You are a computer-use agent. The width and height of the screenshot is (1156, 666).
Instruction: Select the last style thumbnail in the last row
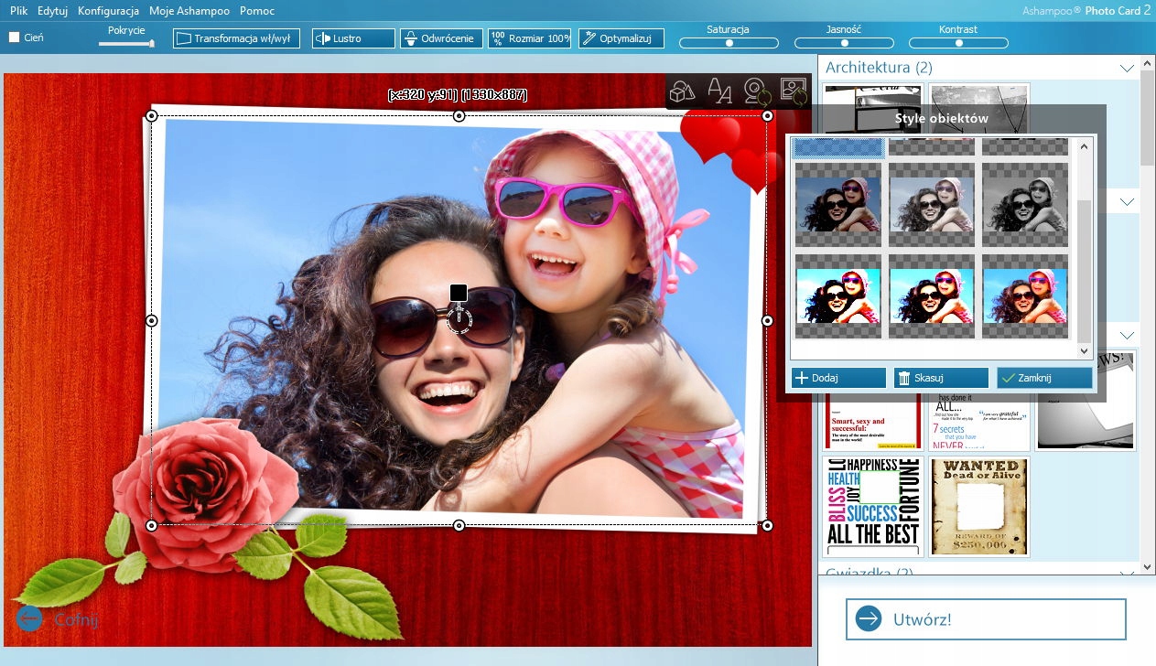(x=1025, y=296)
